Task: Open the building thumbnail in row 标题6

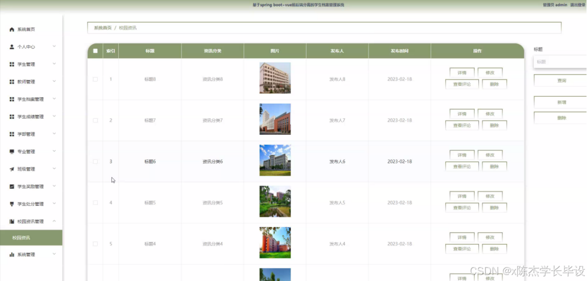Action: click(275, 160)
